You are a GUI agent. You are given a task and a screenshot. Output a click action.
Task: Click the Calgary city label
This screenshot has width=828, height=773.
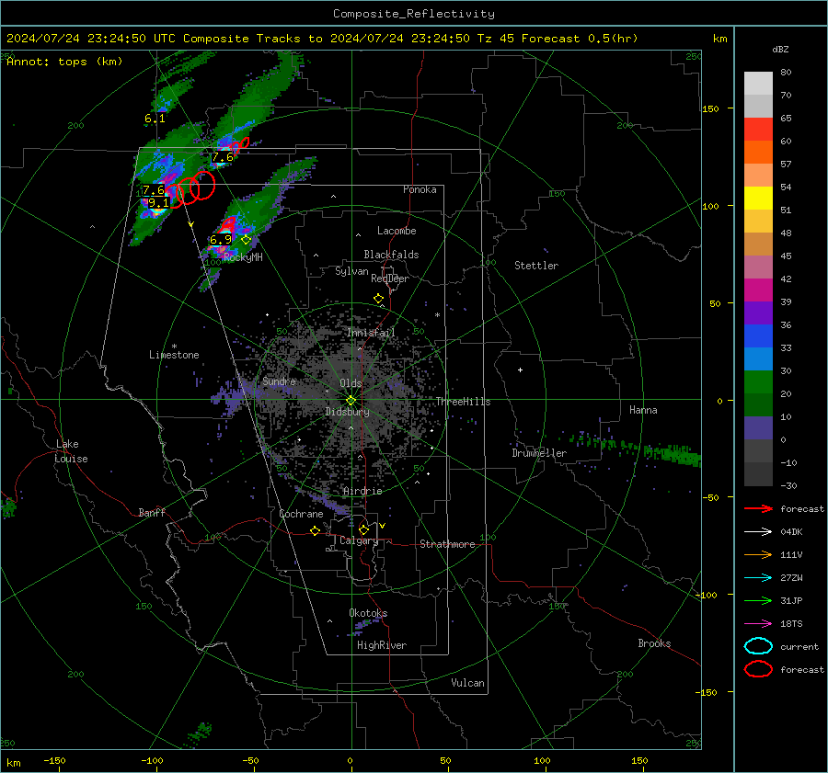click(x=359, y=540)
